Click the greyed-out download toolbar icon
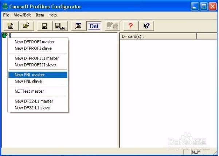Viewport: 219px width, 156px height. click(113, 26)
